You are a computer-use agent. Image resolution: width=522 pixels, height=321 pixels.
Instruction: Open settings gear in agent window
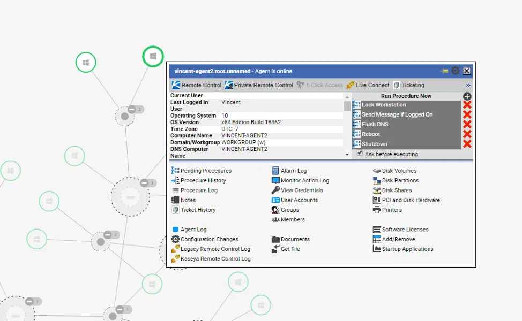tap(455, 71)
